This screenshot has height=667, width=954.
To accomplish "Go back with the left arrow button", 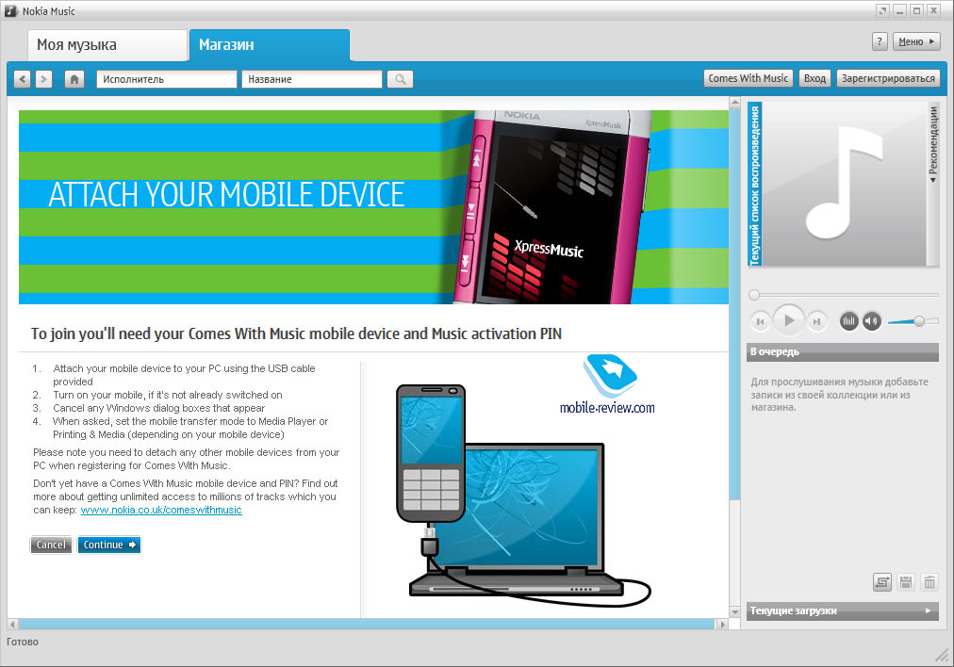I will point(24,79).
